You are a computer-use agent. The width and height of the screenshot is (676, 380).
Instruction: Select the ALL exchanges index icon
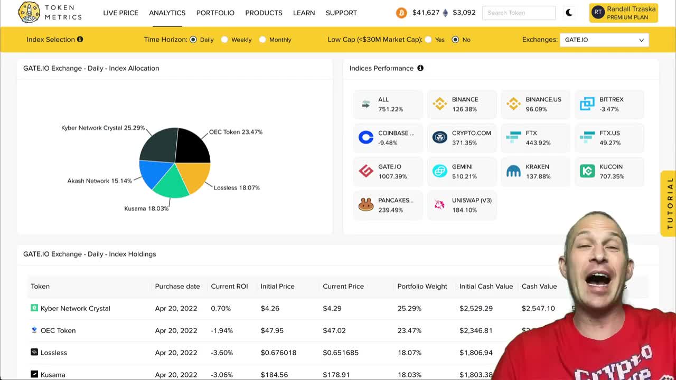pyautogui.click(x=366, y=104)
